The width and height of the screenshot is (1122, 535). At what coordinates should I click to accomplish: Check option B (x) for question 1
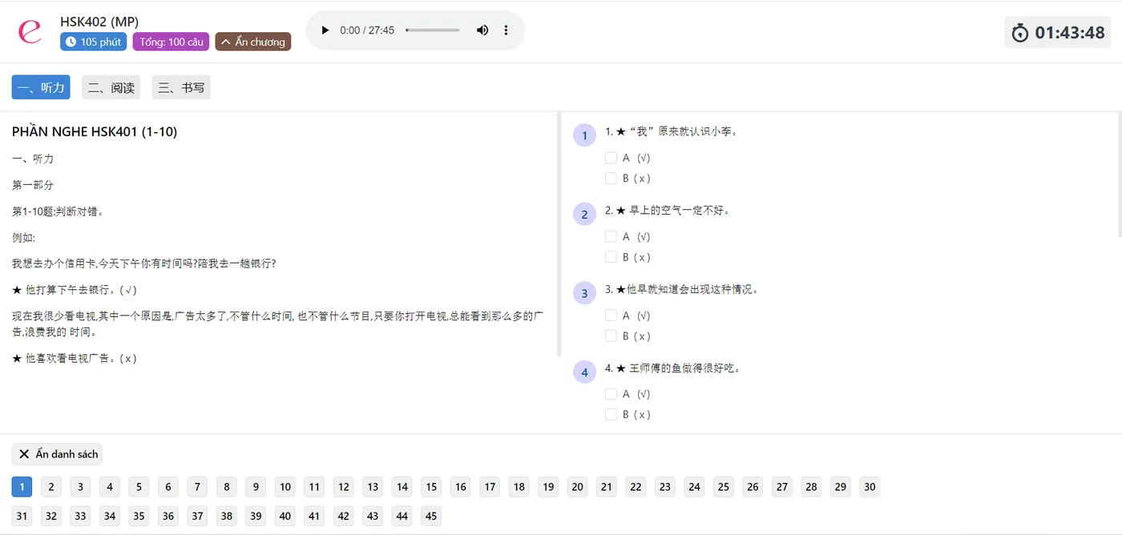(611, 178)
